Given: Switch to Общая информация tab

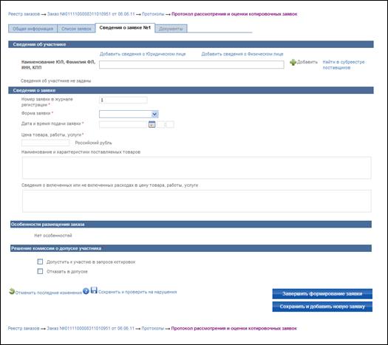Looking at the screenshot, I should 33,29.
